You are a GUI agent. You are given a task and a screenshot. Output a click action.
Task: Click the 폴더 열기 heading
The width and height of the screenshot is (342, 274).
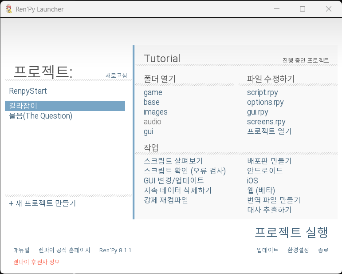[x=160, y=79]
